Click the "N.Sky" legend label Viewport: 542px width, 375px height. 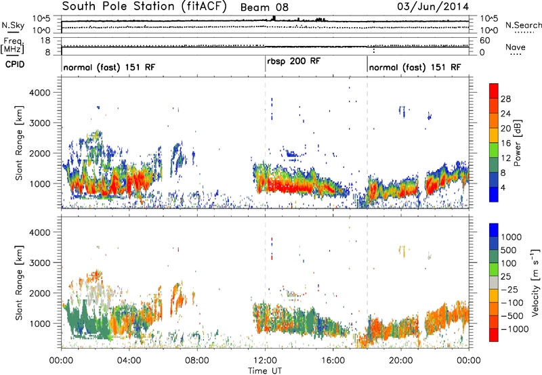(13, 25)
